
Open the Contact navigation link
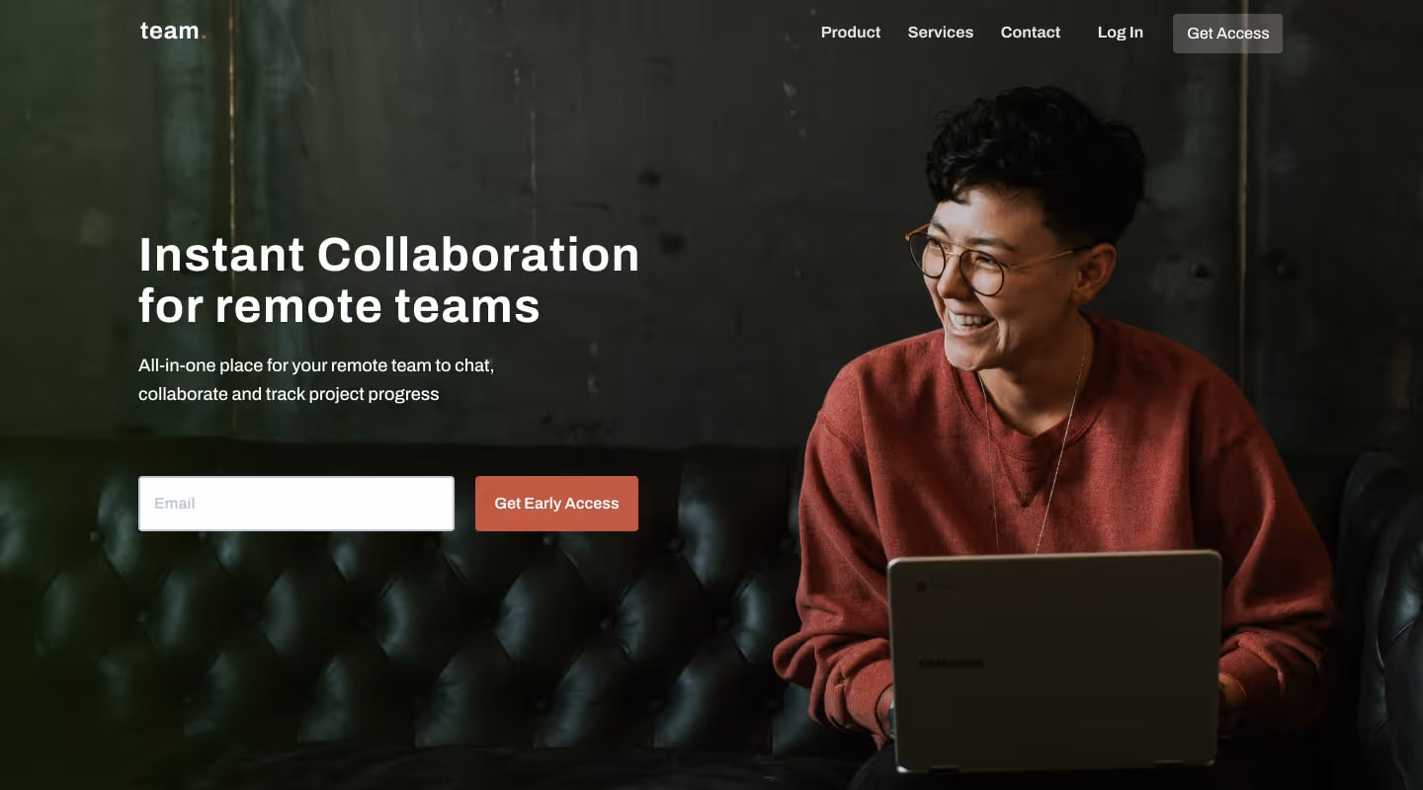(x=1030, y=33)
